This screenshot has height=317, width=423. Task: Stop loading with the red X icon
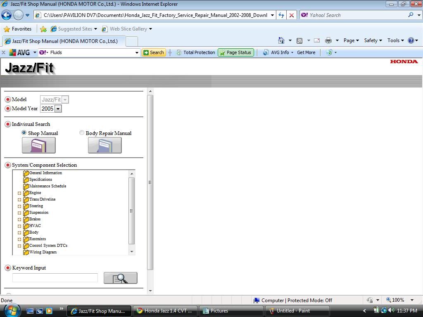point(292,15)
